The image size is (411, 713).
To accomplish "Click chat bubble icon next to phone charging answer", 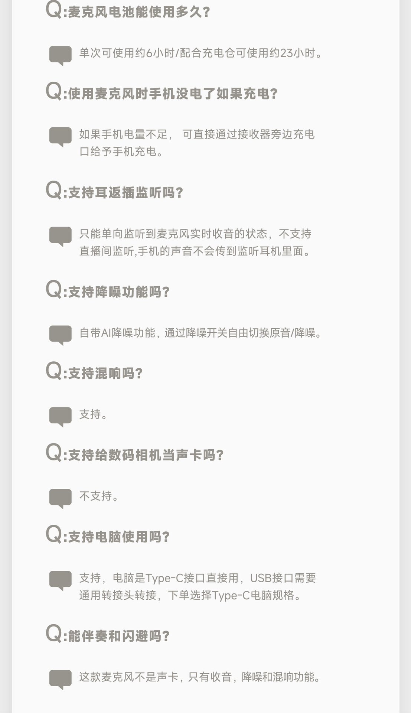I will click(60, 136).
